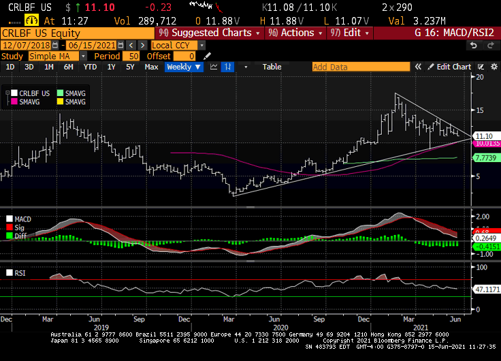Open the start date calendar picker
501x361 pixels.
[x=55, y=46]
